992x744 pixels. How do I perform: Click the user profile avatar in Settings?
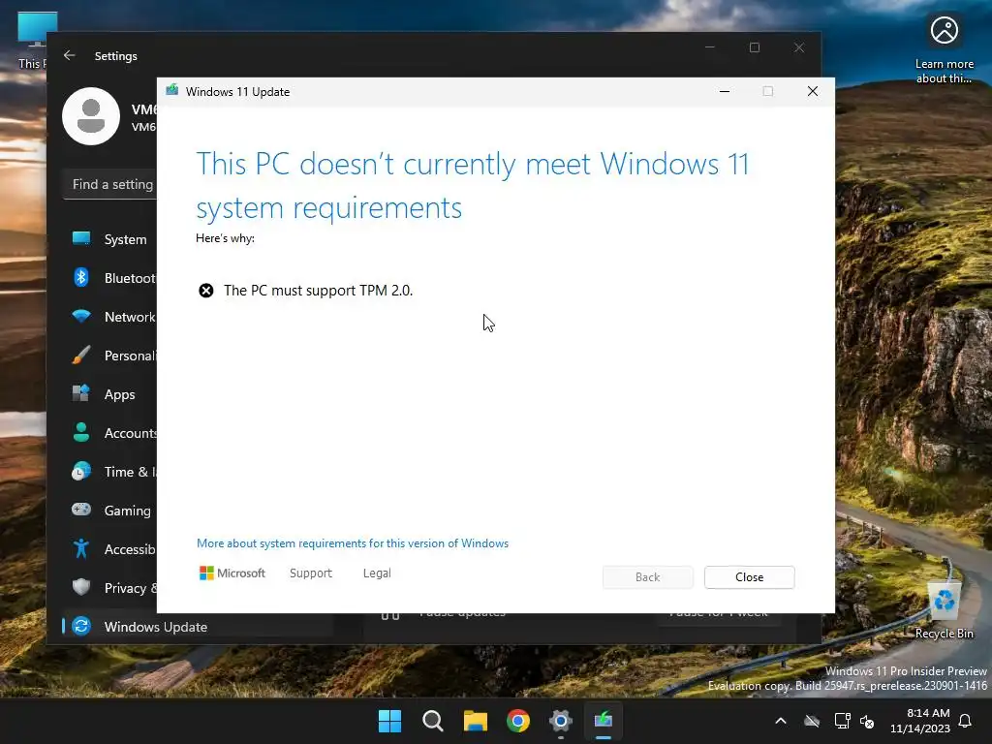tap(91, 116)
